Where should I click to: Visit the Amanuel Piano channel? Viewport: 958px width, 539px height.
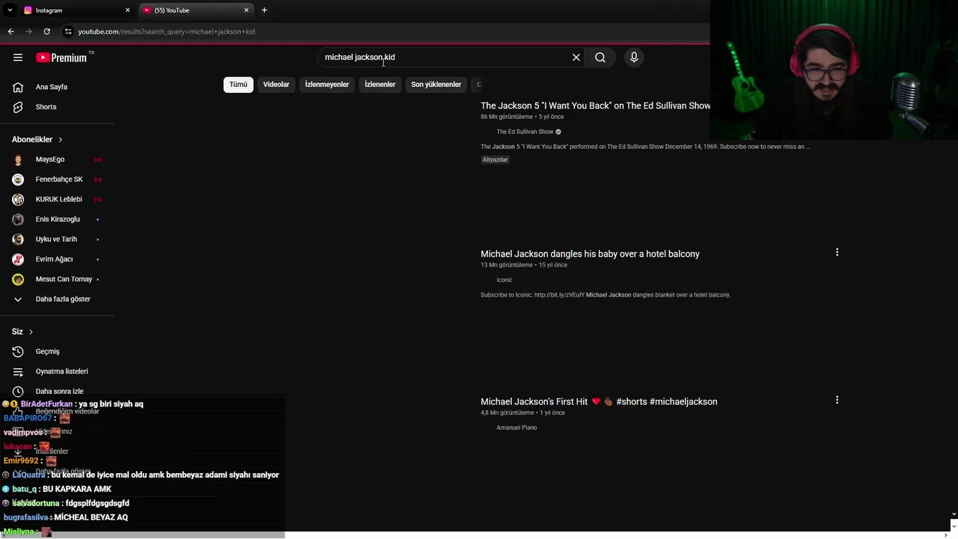[x=516, y=428]
